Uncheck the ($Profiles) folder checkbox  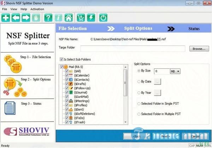pyautogui.click(x=67, y=105)
